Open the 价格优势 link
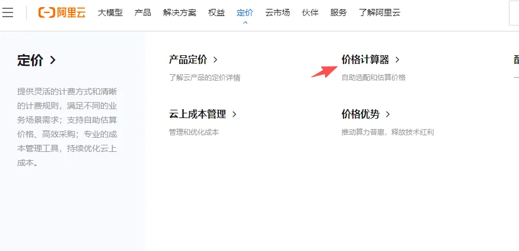519x251 pixels. [x=361, y=115]
